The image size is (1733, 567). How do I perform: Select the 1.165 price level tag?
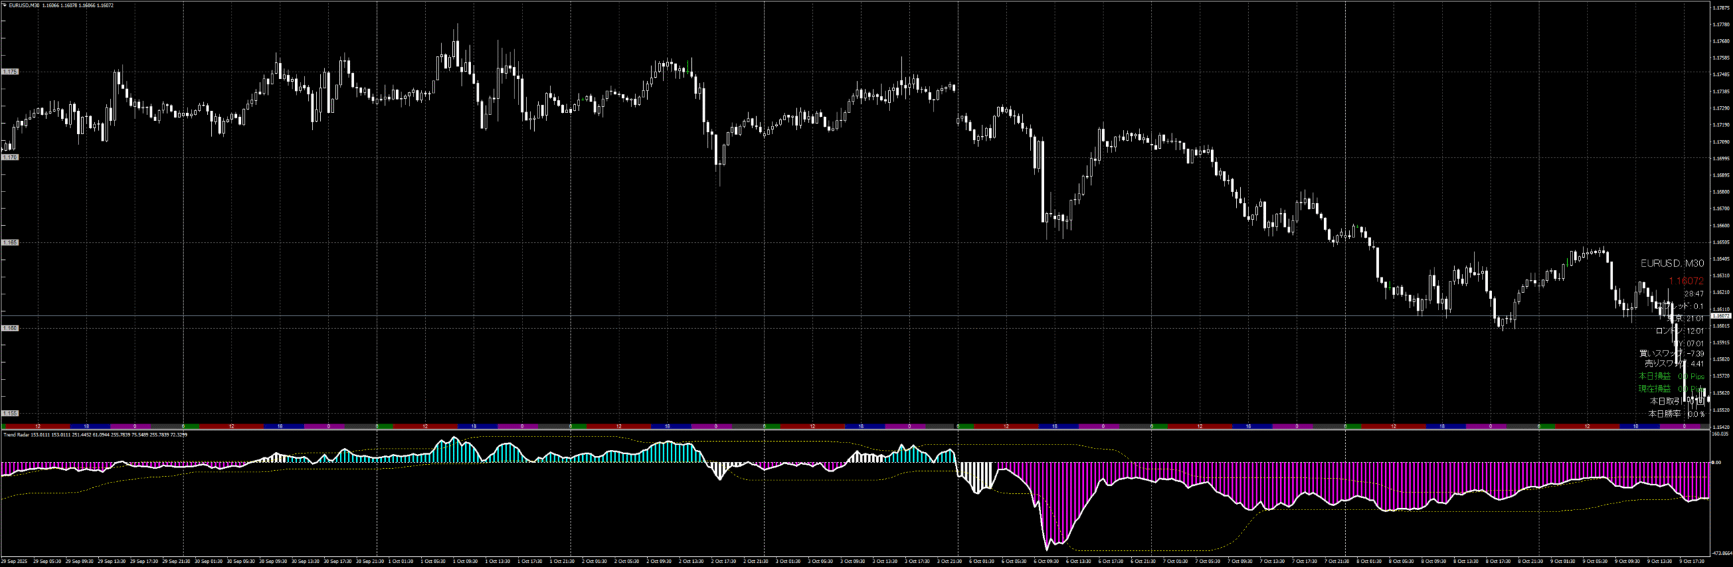(10, 242)
